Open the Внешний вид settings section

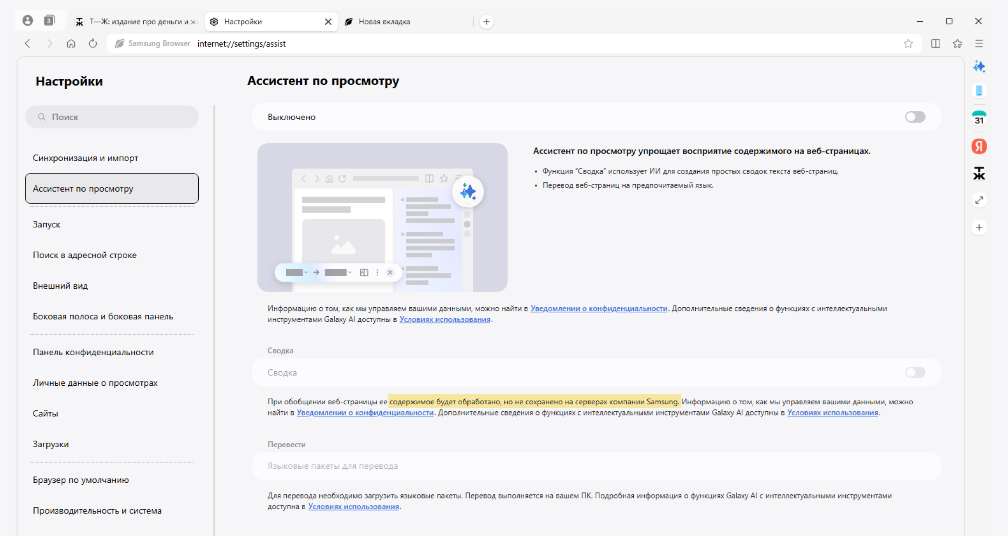[x=112, y=285]
